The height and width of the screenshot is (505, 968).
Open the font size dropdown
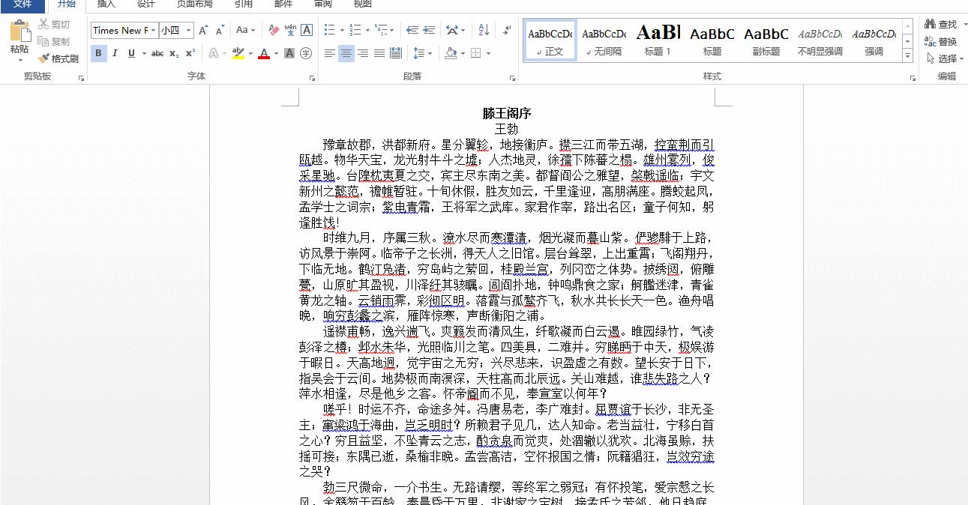pos(185,31)
